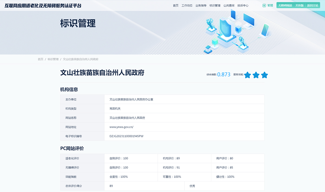
Task: Open 工作动态 navigation item
Action: (187, 5)
